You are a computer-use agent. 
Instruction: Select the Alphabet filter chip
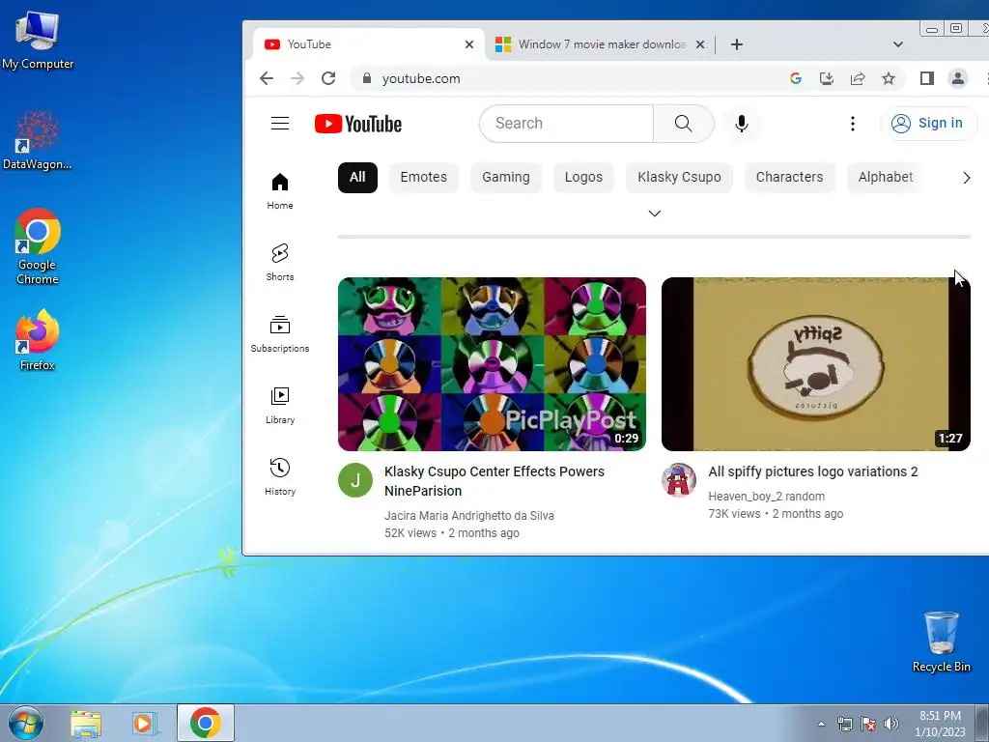[x=886, y=178]
